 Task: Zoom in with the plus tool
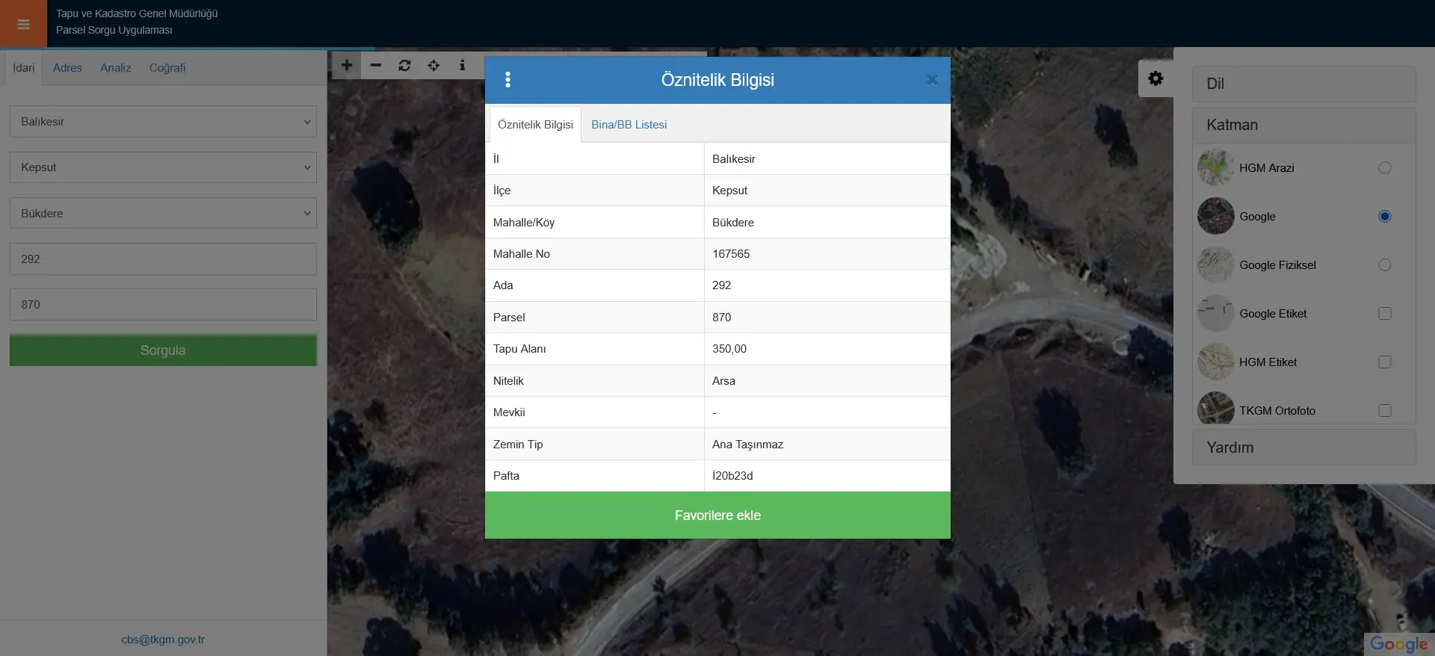point(347,66)
